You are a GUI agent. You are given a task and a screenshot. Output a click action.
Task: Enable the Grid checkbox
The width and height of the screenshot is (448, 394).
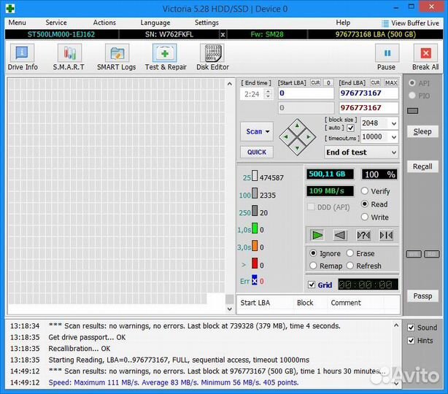pos(312,285)
